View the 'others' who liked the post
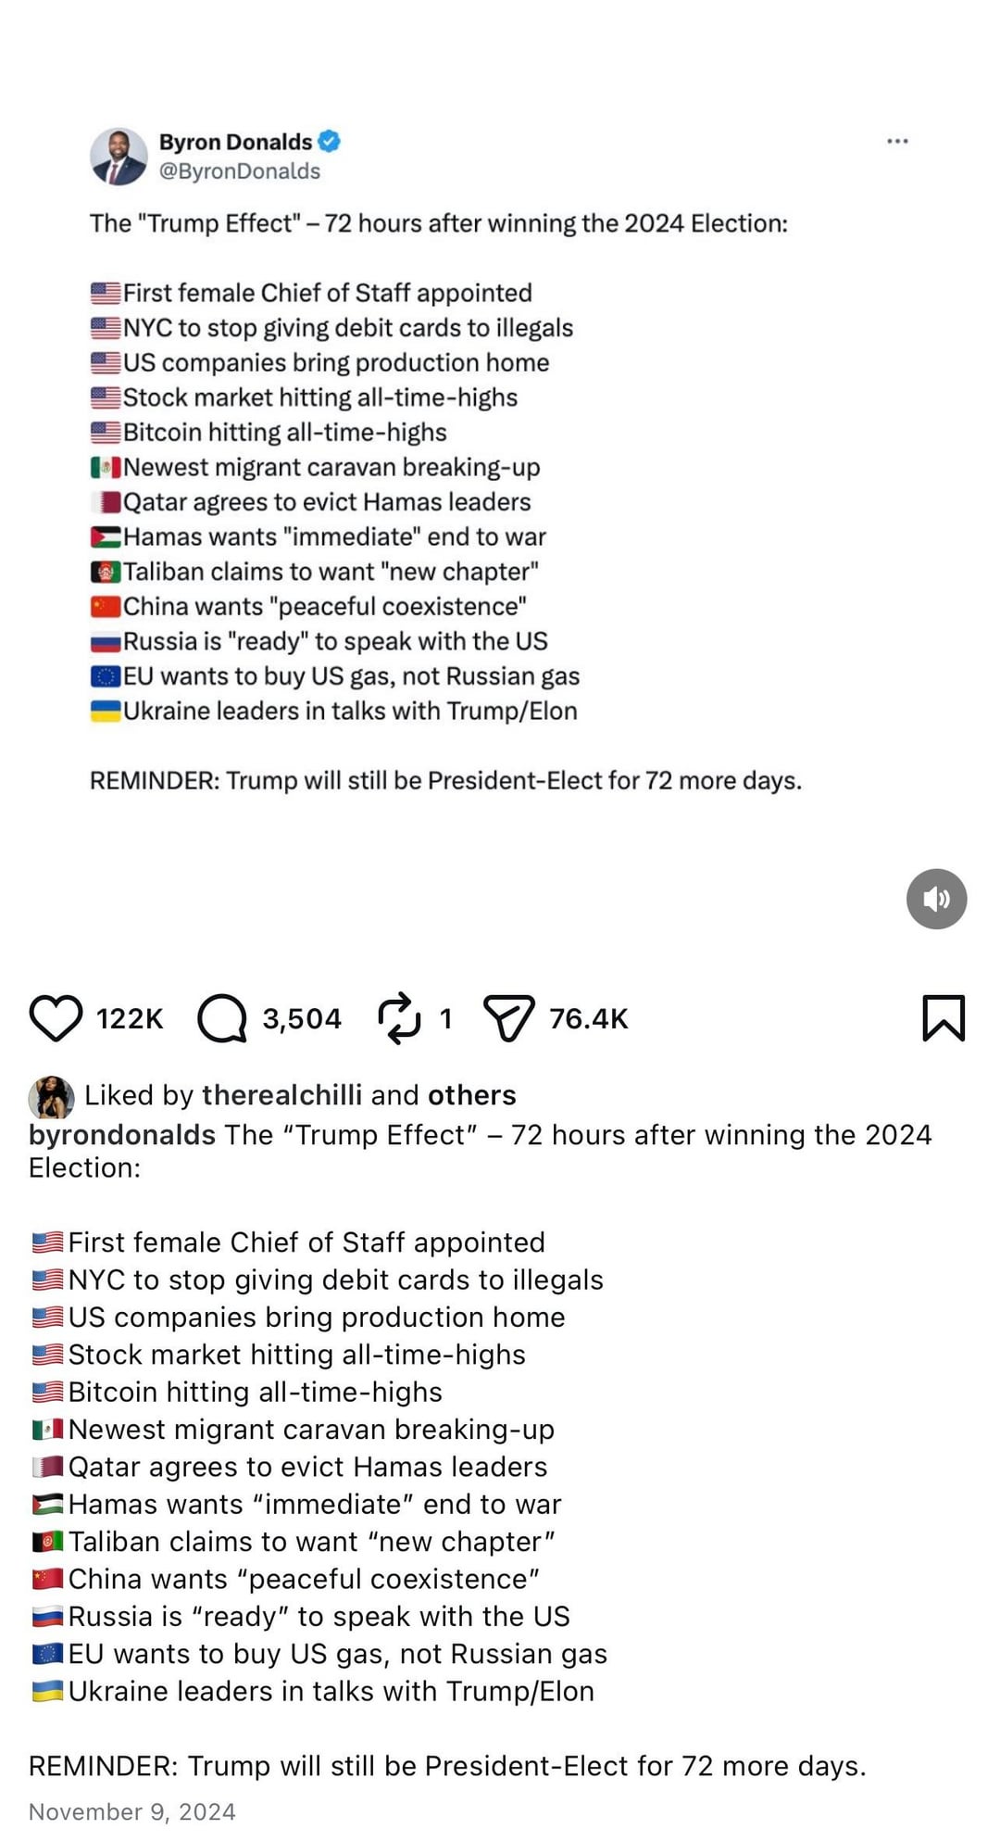Image resolution: width=1000 pixels, height=1841 pixels. 471,1095
